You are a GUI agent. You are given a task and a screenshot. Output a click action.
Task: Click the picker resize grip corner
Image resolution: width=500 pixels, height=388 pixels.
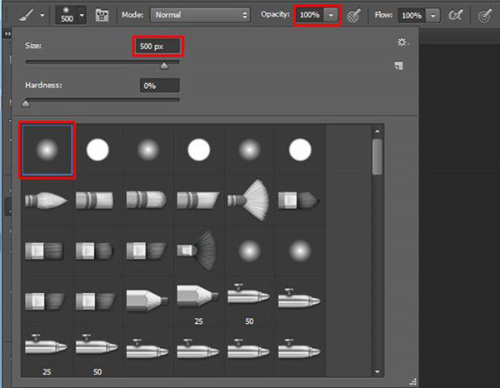click(413, 381)
